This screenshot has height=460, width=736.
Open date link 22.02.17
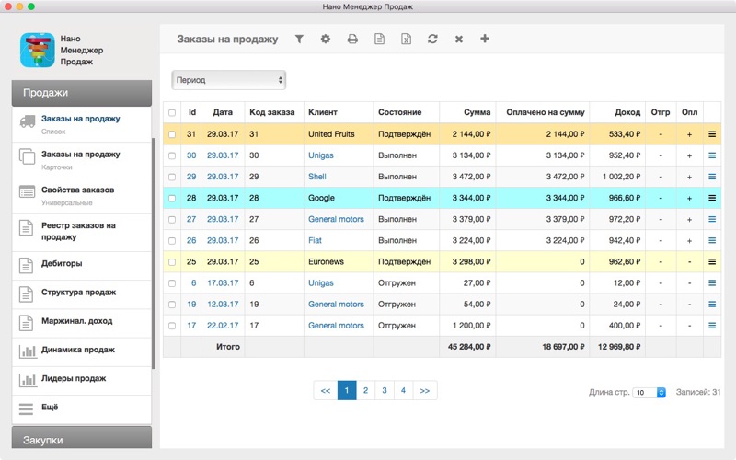223,326
